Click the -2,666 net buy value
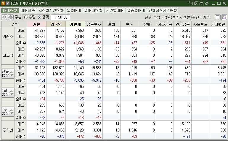The height and width of the screenshot is (141, 228). pyautogui.click(x=40, y=43)
